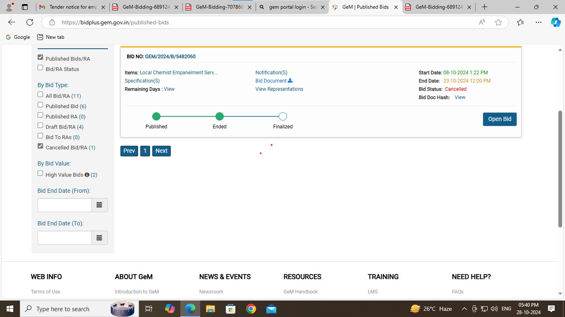Add page to favorites with star icon
The image size is (565, 317).
coord(498,22)
